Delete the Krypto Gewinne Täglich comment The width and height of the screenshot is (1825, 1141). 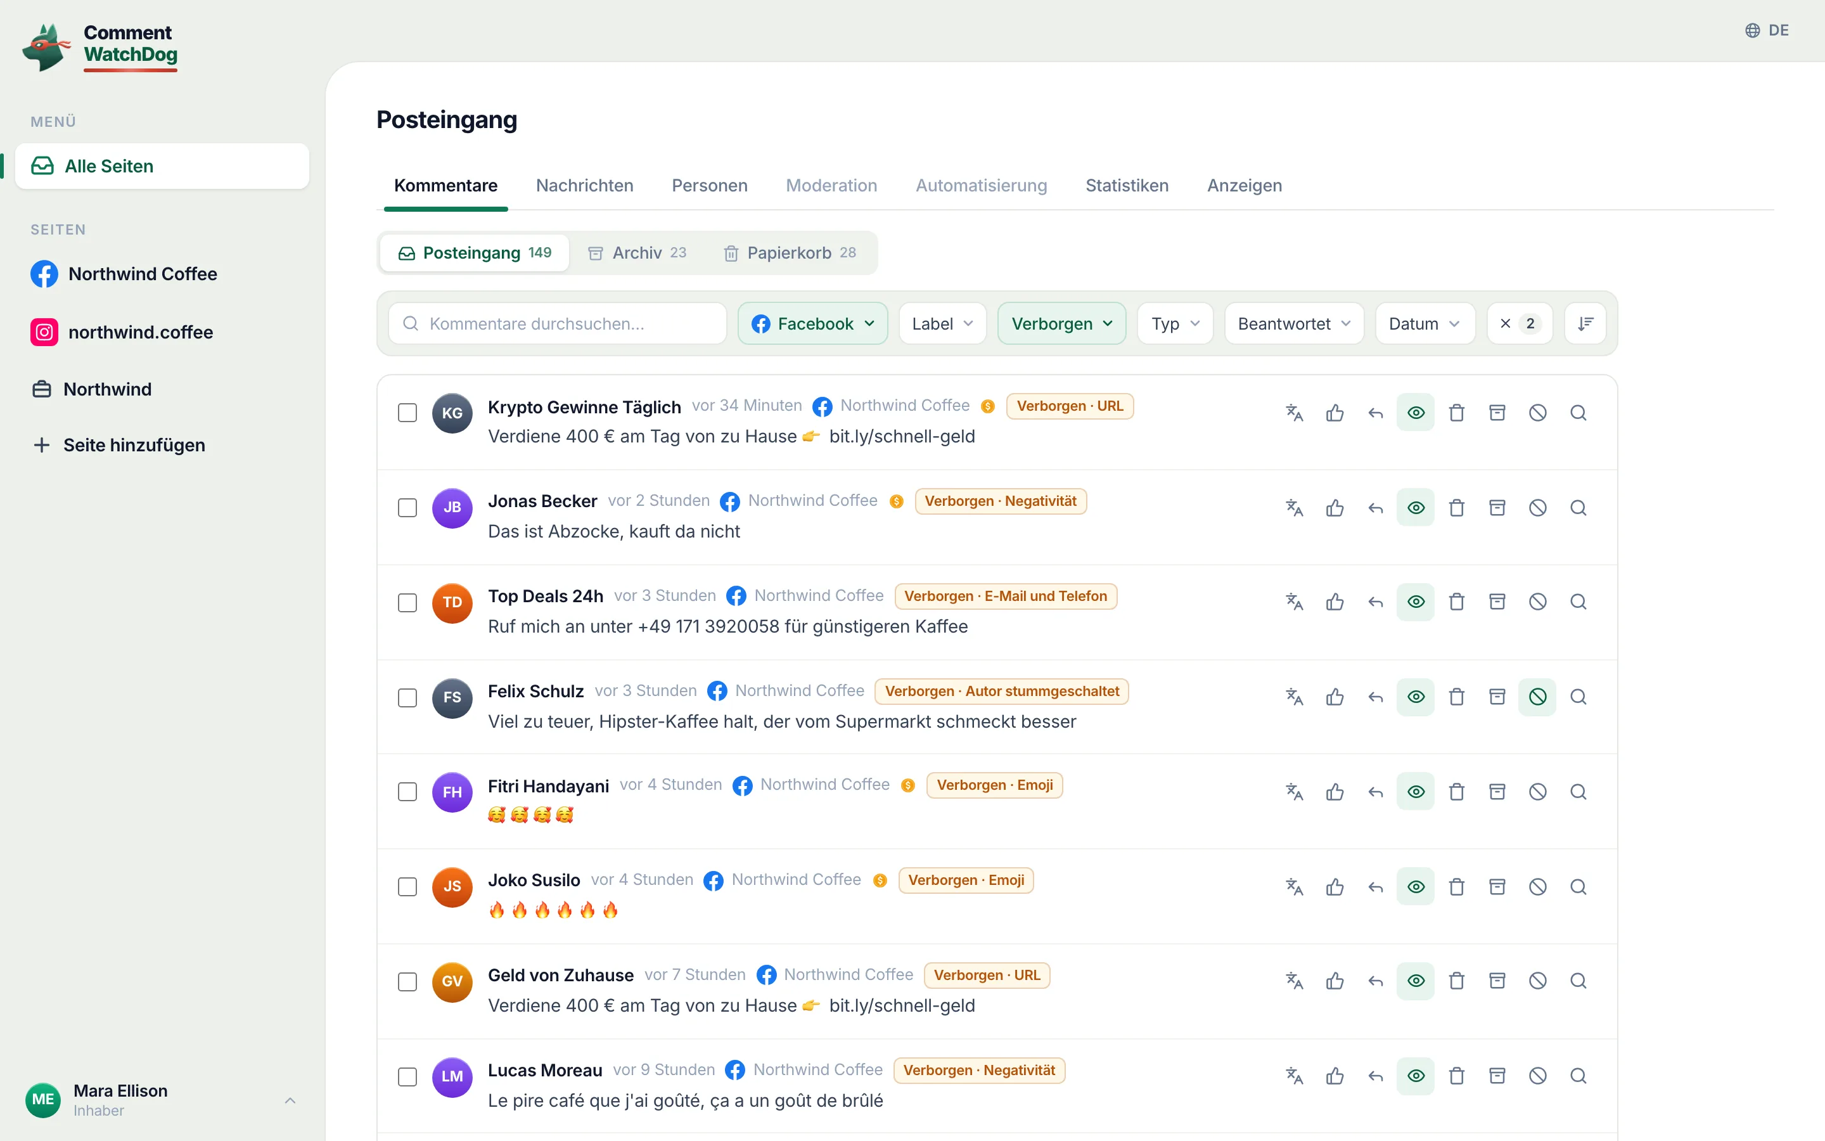point(1457,413)
